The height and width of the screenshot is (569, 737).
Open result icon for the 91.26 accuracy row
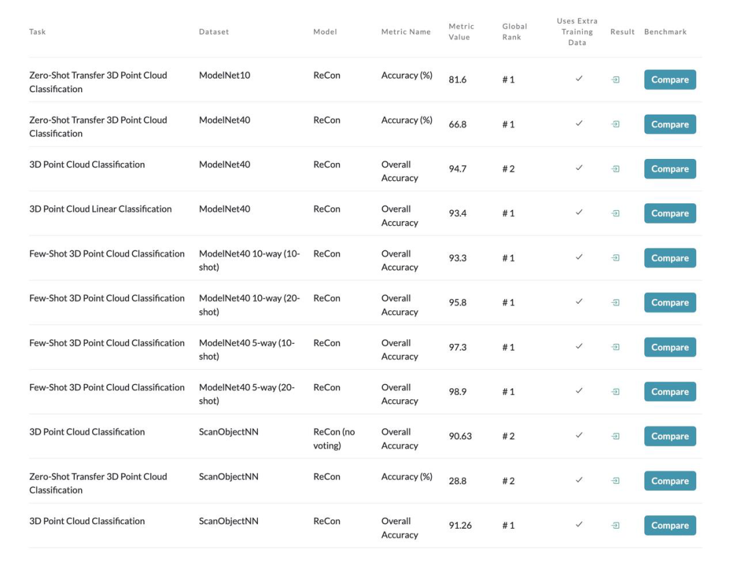coord(615,525)
